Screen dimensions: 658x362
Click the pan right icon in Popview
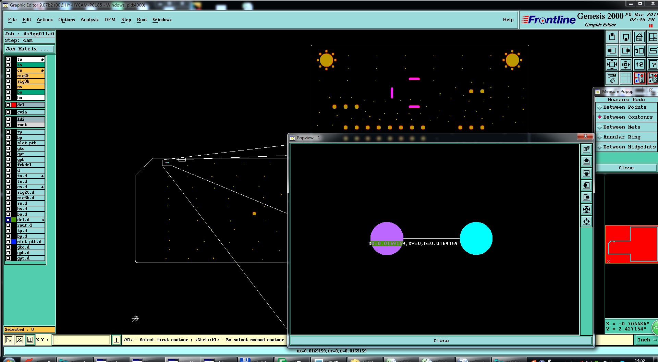pyautogui.click(x=587, y=197)
